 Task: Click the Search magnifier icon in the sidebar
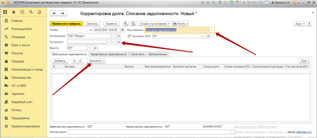(x=31, y=12)
